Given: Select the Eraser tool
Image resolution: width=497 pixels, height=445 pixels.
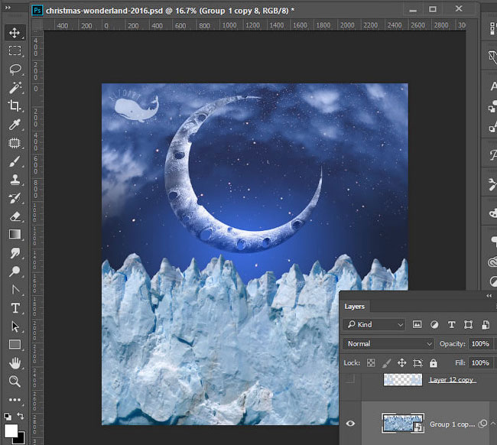Looking at the screenshot, I should (x=15, y=217).
